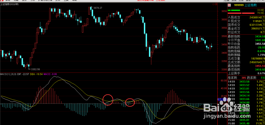The image size is (265, 125).
Task: Select the tick row showing 3433.56
Action: click(246, 92)
